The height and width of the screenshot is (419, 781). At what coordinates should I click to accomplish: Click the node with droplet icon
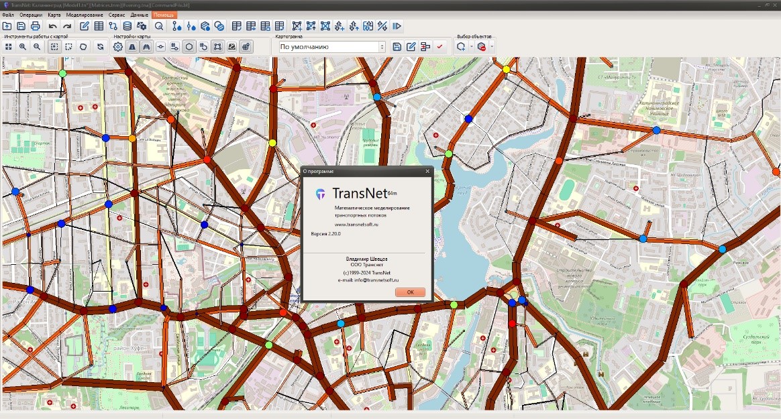(191, 26)
